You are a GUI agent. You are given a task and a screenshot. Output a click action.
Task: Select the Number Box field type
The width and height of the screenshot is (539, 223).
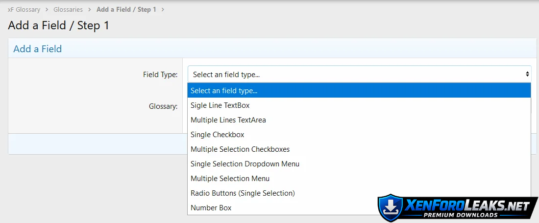point(211,208)
